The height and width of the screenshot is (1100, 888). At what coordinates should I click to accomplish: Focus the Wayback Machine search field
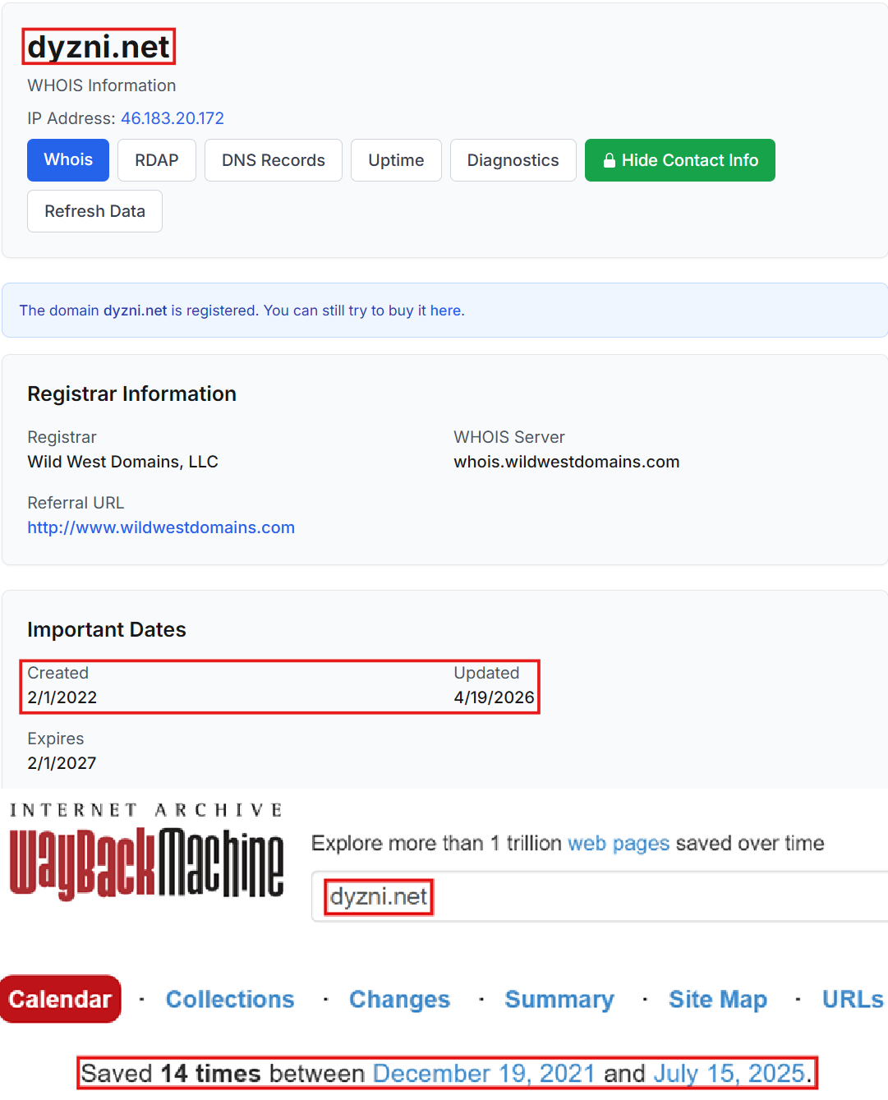pos(600,896)
